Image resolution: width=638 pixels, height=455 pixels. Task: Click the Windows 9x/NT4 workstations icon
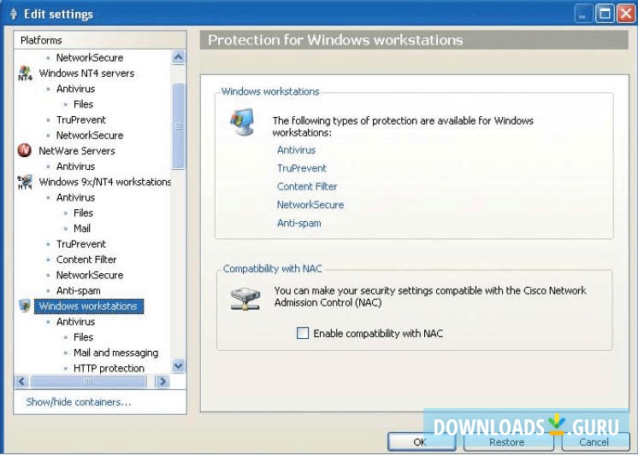click(x=25, y=182)
